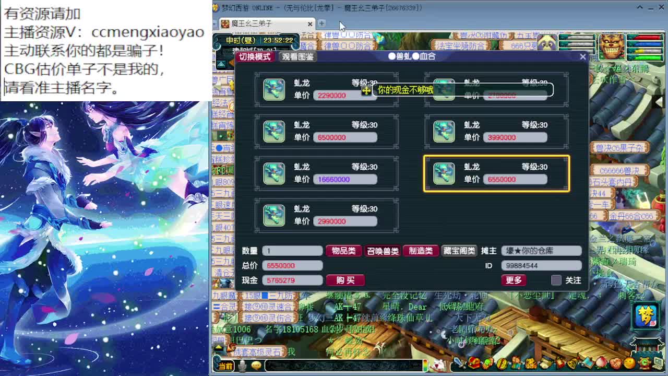Viewport: 668px width, 376px height.
Task: Select the 虬龙 listing priced 2990000
Action: [327, 215]
